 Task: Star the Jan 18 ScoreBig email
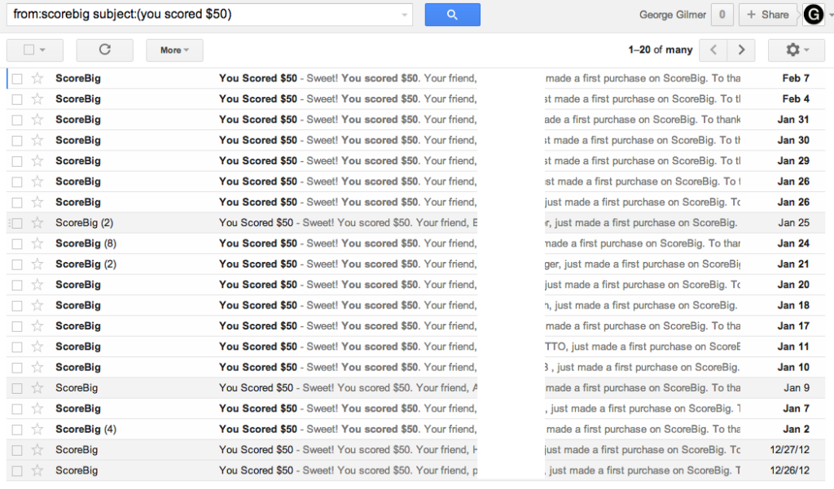[37, 306]
